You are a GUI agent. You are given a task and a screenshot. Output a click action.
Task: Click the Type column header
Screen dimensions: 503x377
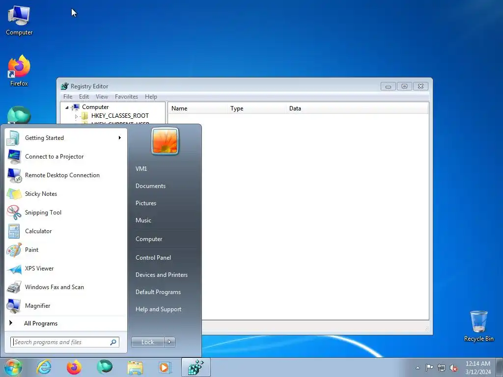(256, 108)
